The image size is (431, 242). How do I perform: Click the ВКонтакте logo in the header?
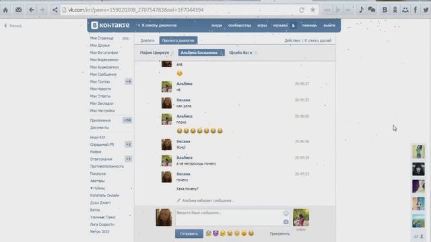click(110, 26)
